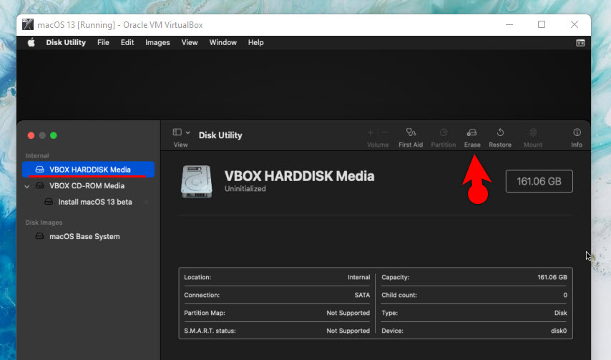This screenshot has height=360, width=611.
Task: Click the input menu icon in menu bar
Action: click(580, 43)
